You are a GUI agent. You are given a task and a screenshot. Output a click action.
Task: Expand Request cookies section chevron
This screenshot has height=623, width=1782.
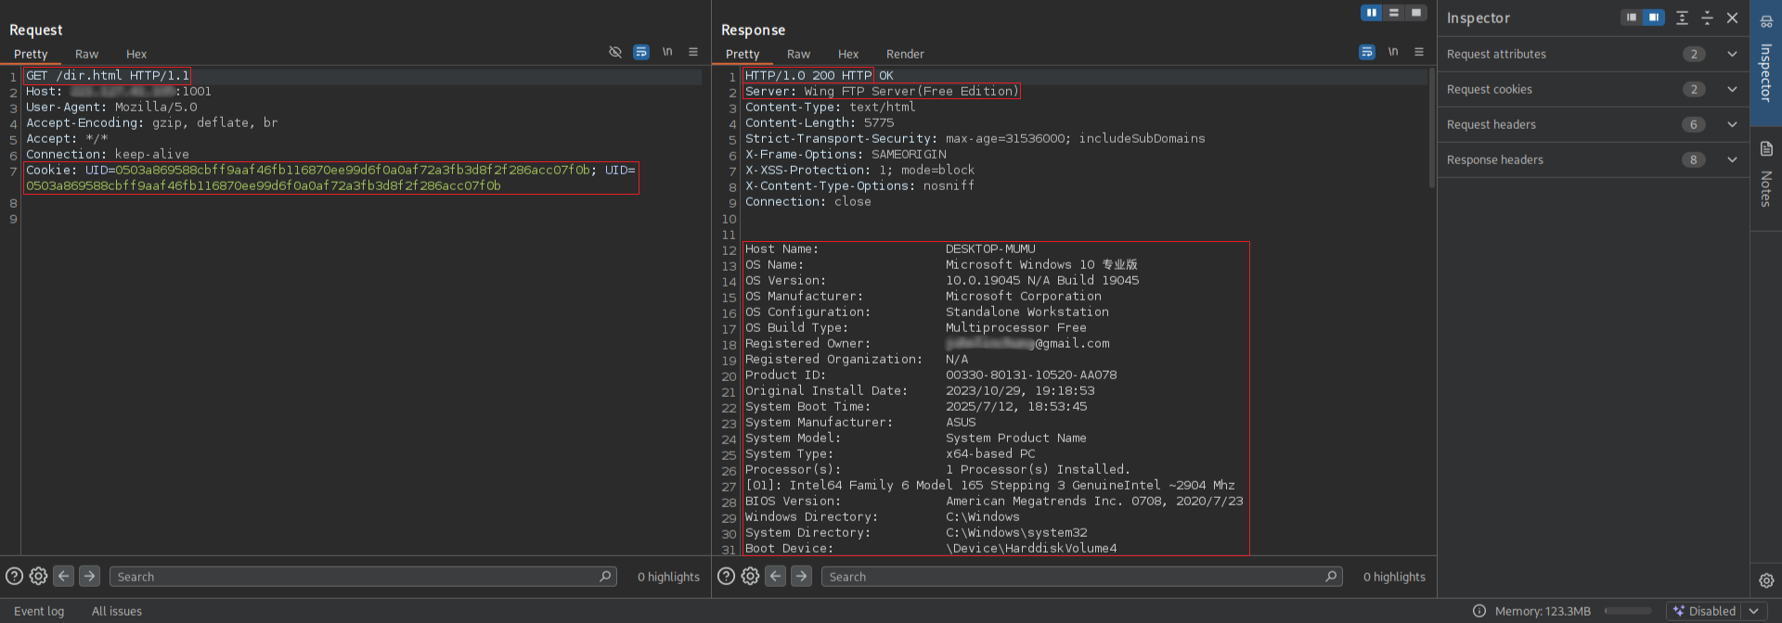click(x=1732, y=89)
